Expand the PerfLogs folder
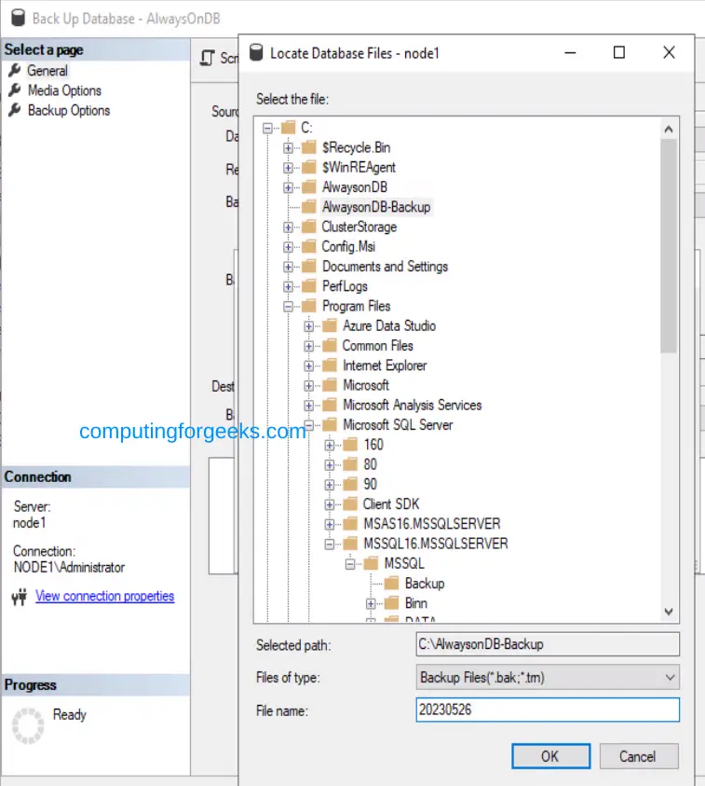 (288, 287)
